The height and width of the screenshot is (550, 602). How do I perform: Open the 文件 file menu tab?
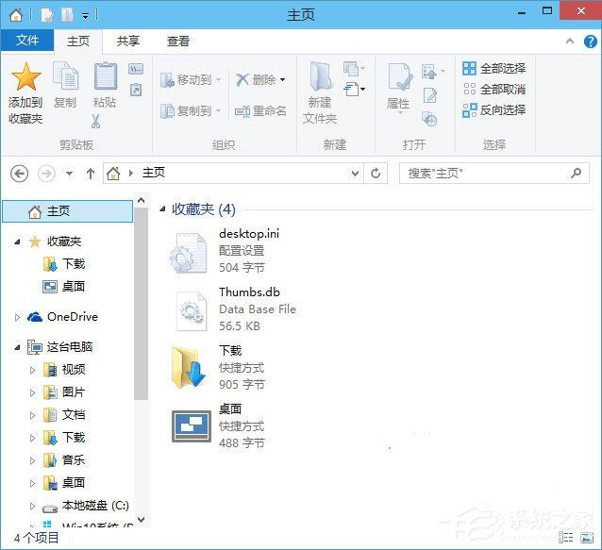coord(26,40)
